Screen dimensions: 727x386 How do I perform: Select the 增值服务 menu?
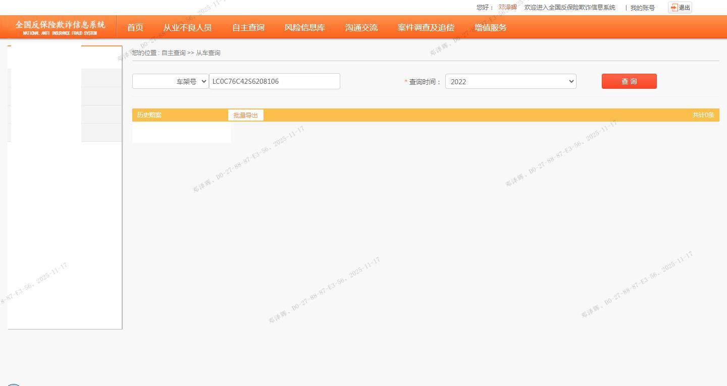pyautogui.click(x=490, y=28)
